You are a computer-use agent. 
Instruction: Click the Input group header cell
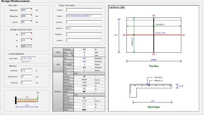click(x=58, y=52)
